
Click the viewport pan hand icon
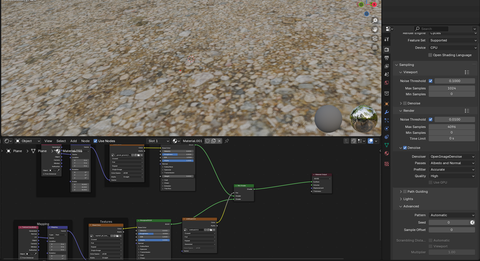[375, 29]
